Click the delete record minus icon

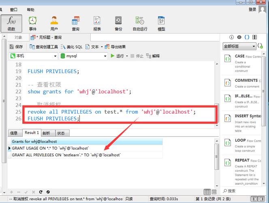tap(19, 192)
